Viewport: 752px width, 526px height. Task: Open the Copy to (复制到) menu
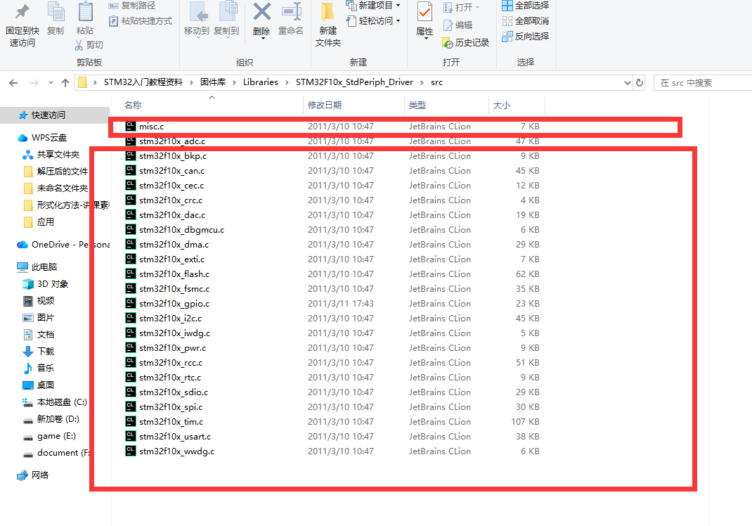227,19
